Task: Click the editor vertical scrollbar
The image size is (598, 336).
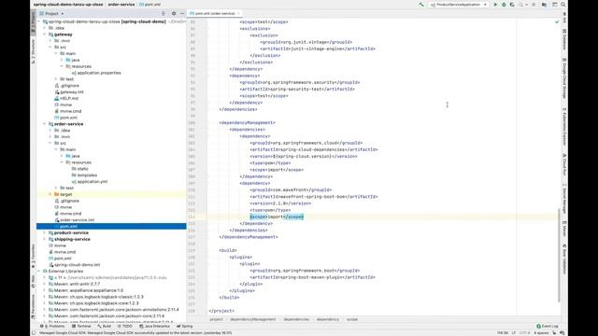Action: point(559,255)
